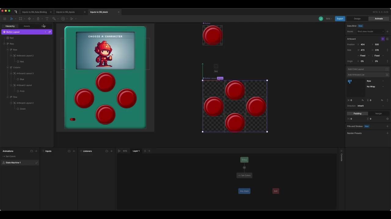Add a new Fills and Strokes entry
The height and width of the screenshot is (219, 391).
tap(387, 126)
